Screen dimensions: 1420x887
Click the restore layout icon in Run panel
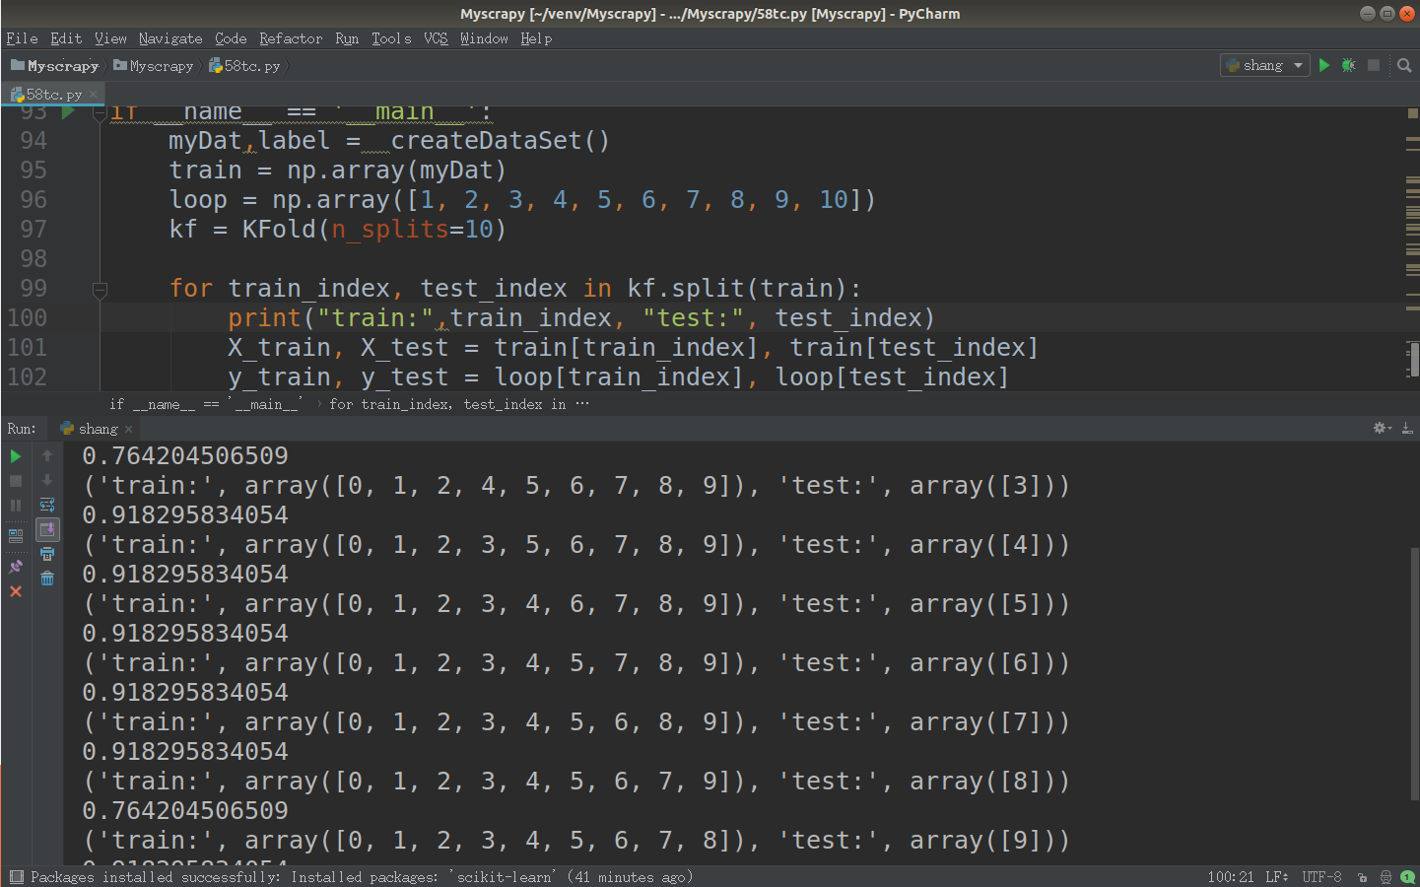16,536
